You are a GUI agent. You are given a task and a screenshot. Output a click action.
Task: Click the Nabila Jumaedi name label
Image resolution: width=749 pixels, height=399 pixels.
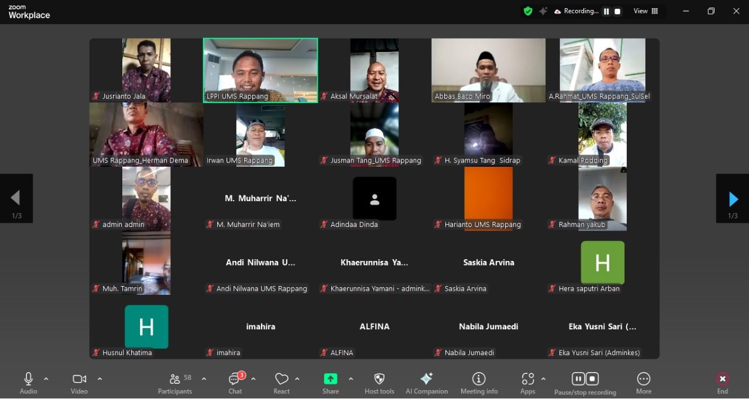[x=469, y=353]
